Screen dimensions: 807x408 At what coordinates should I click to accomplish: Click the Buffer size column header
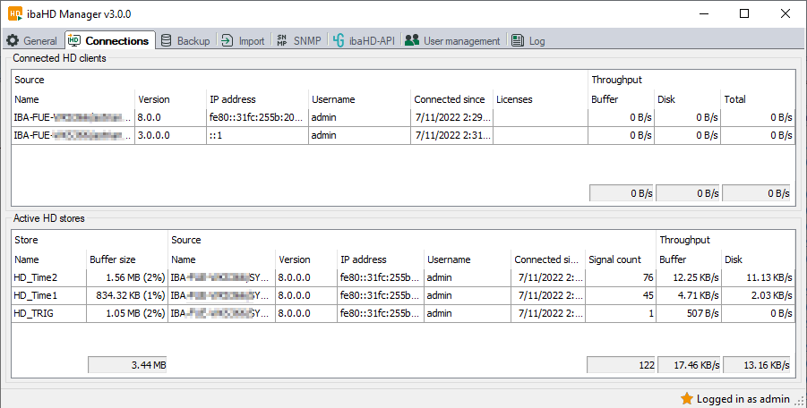113,259
